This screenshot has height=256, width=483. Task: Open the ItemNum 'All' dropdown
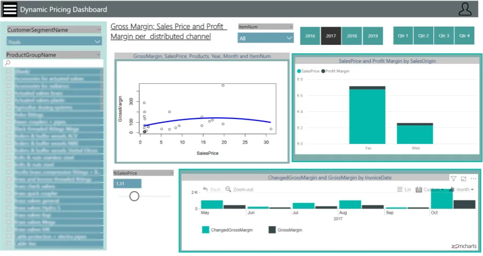pyautogui.click(x=265, y=38)
